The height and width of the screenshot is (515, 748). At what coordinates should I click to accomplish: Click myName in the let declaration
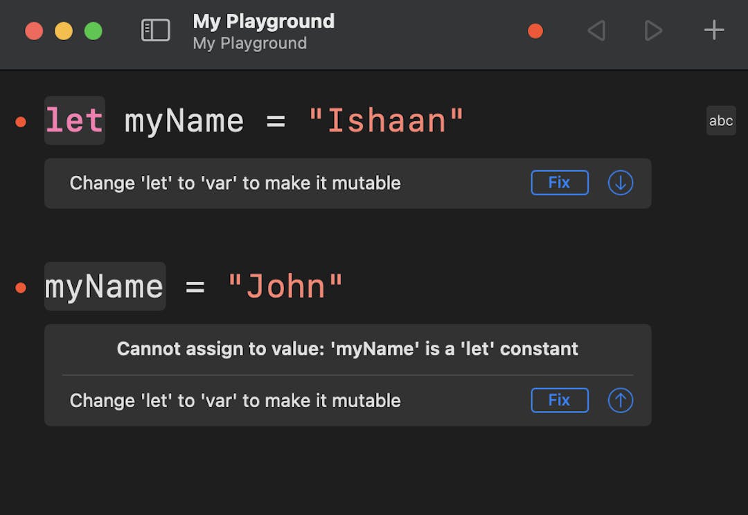pyautogui.click(x=184, y=121)
